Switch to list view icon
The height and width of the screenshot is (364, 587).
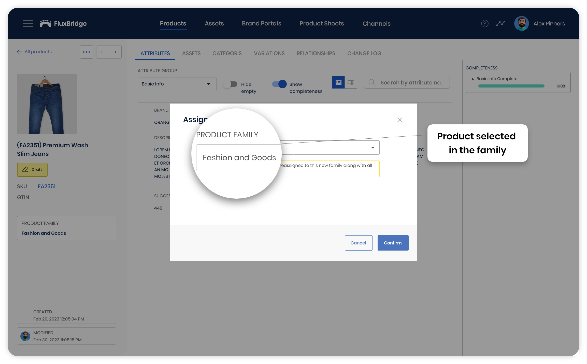pyautogui.click(x=338, y=83)
